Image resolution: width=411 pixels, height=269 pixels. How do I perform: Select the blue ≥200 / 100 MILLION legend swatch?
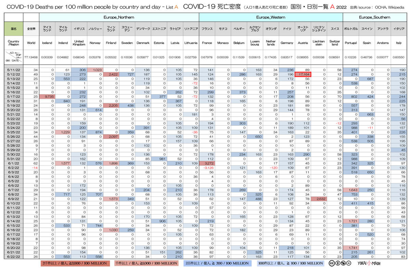point(217,263)
